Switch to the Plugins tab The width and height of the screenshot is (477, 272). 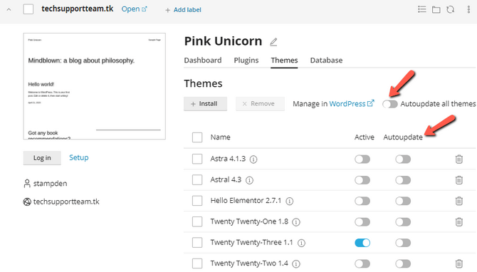pos(246,61)
